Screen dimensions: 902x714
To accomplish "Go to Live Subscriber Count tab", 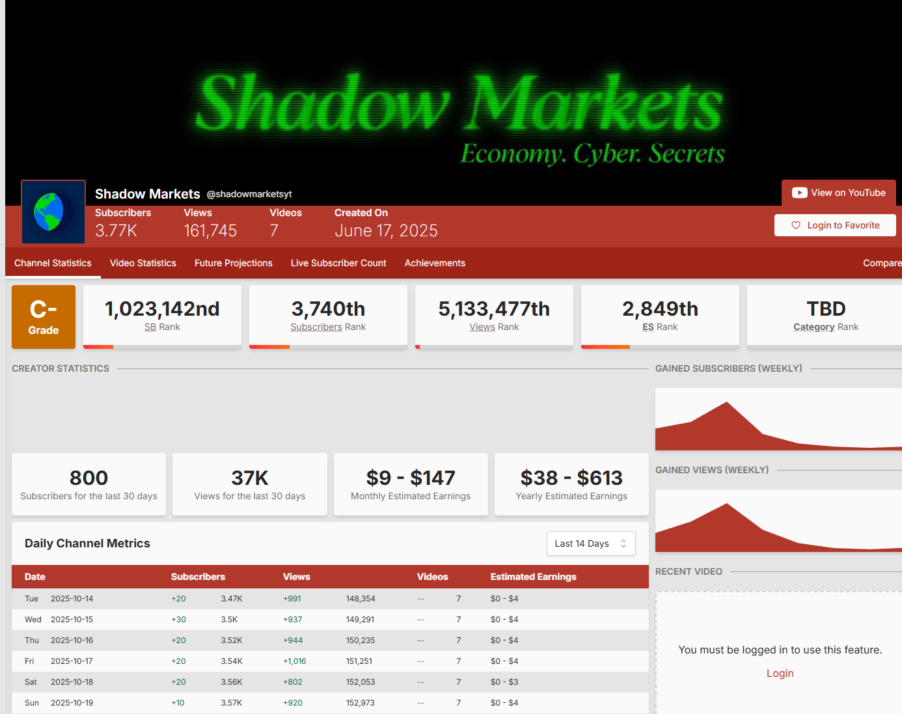I will [338, 263].
